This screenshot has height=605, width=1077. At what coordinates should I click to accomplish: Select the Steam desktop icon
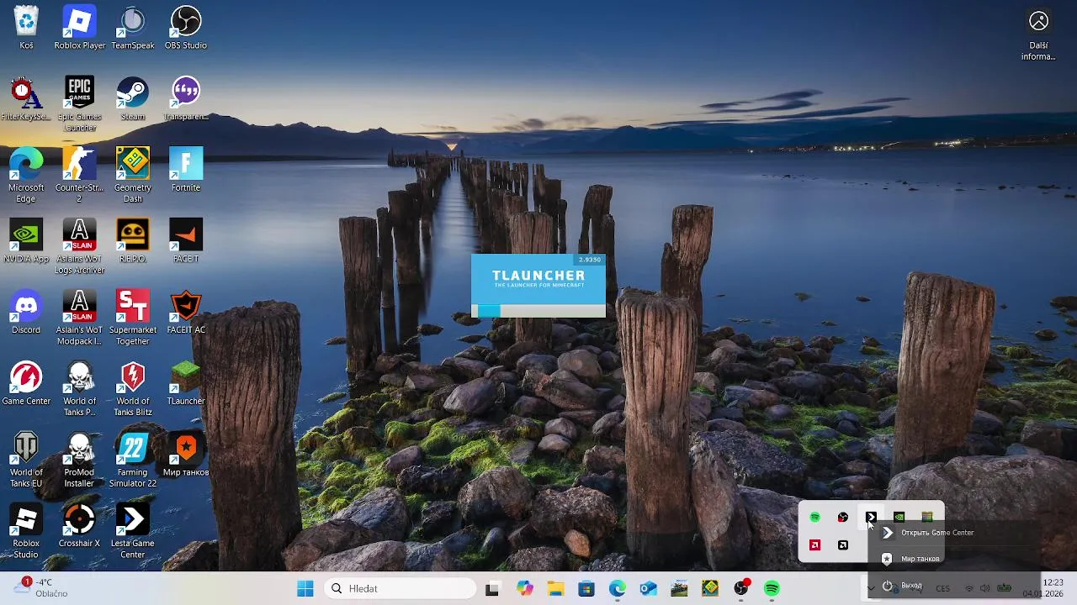[x=133, y=99]
